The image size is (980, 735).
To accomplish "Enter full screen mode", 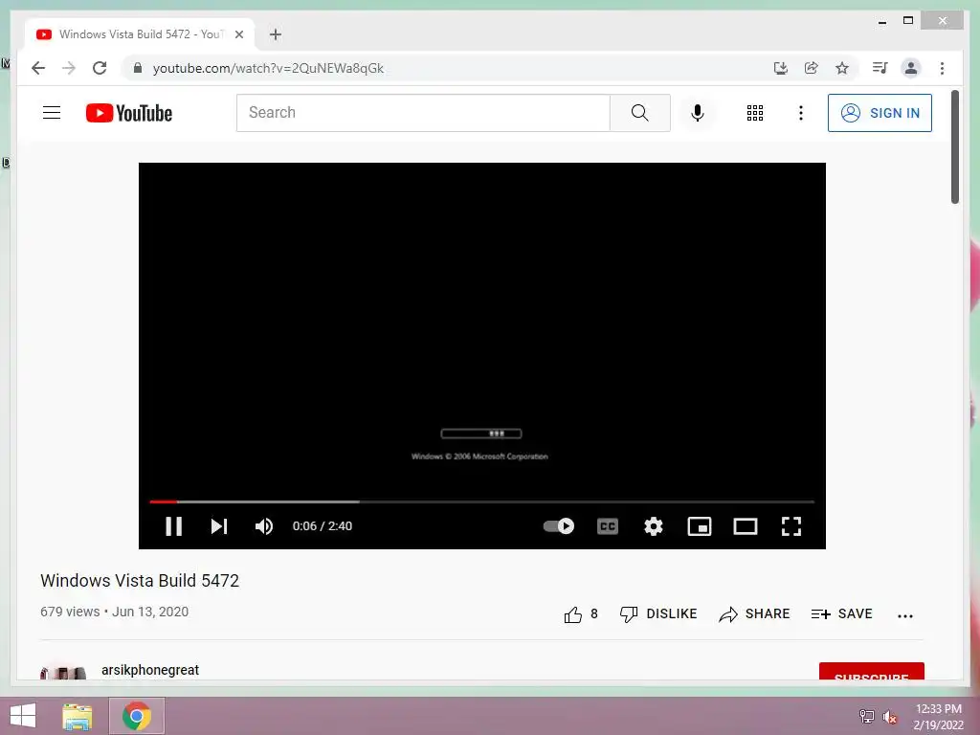I will pos(791,526).
